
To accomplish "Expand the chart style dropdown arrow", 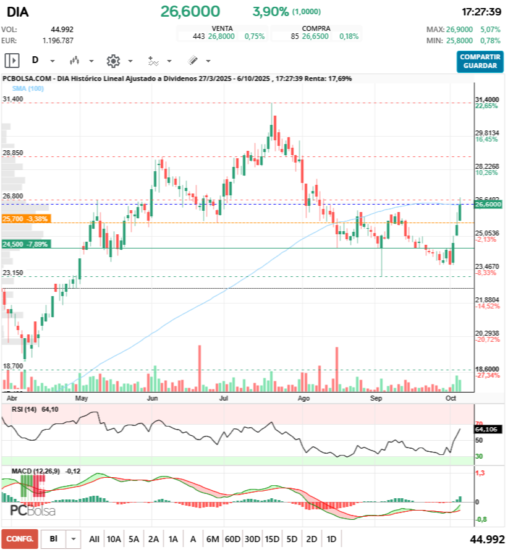I will (90, 60).
